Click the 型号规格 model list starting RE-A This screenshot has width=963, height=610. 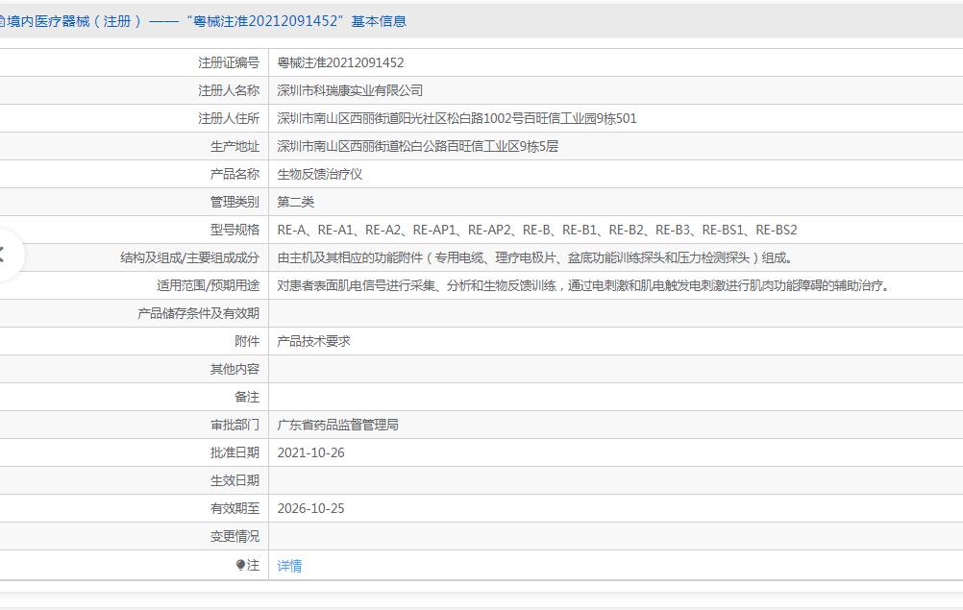tap(537, 231)
